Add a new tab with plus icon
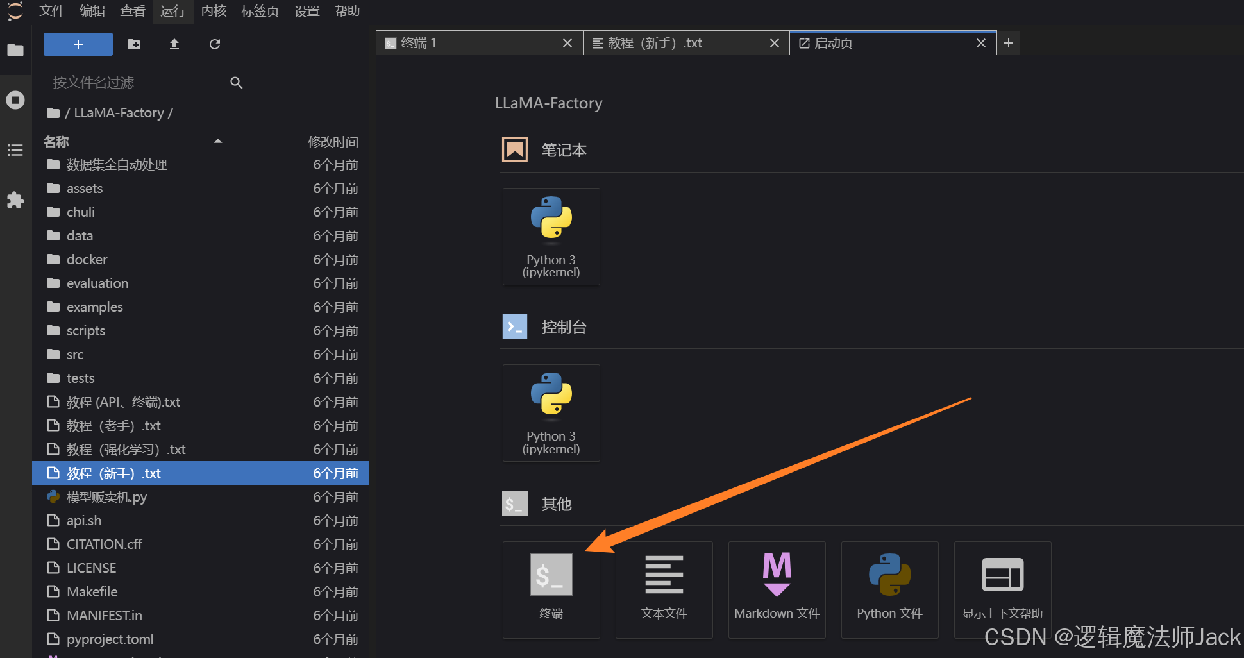This screenshot has width=1244, height=658. (1009, 43)
